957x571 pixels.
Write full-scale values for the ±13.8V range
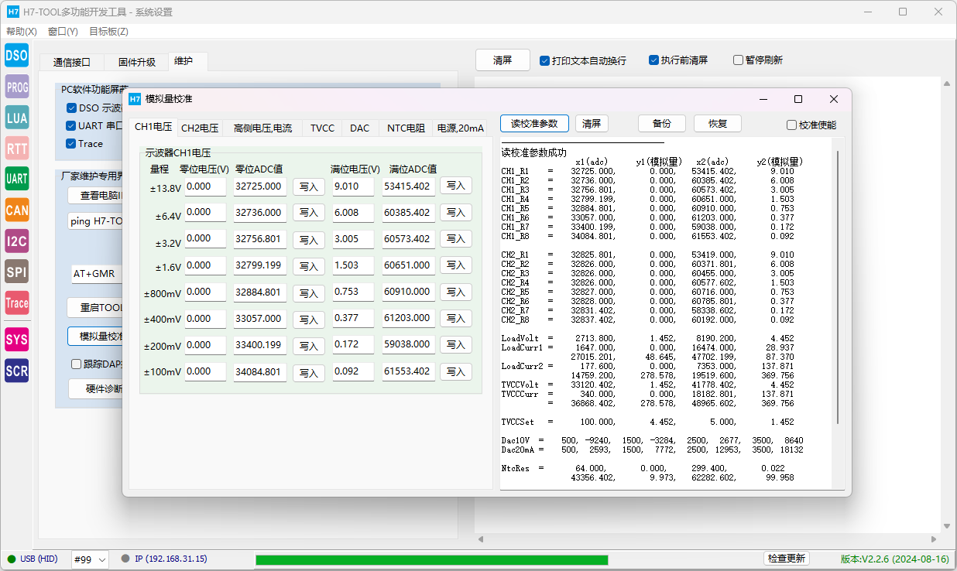[x=455, y=186]
